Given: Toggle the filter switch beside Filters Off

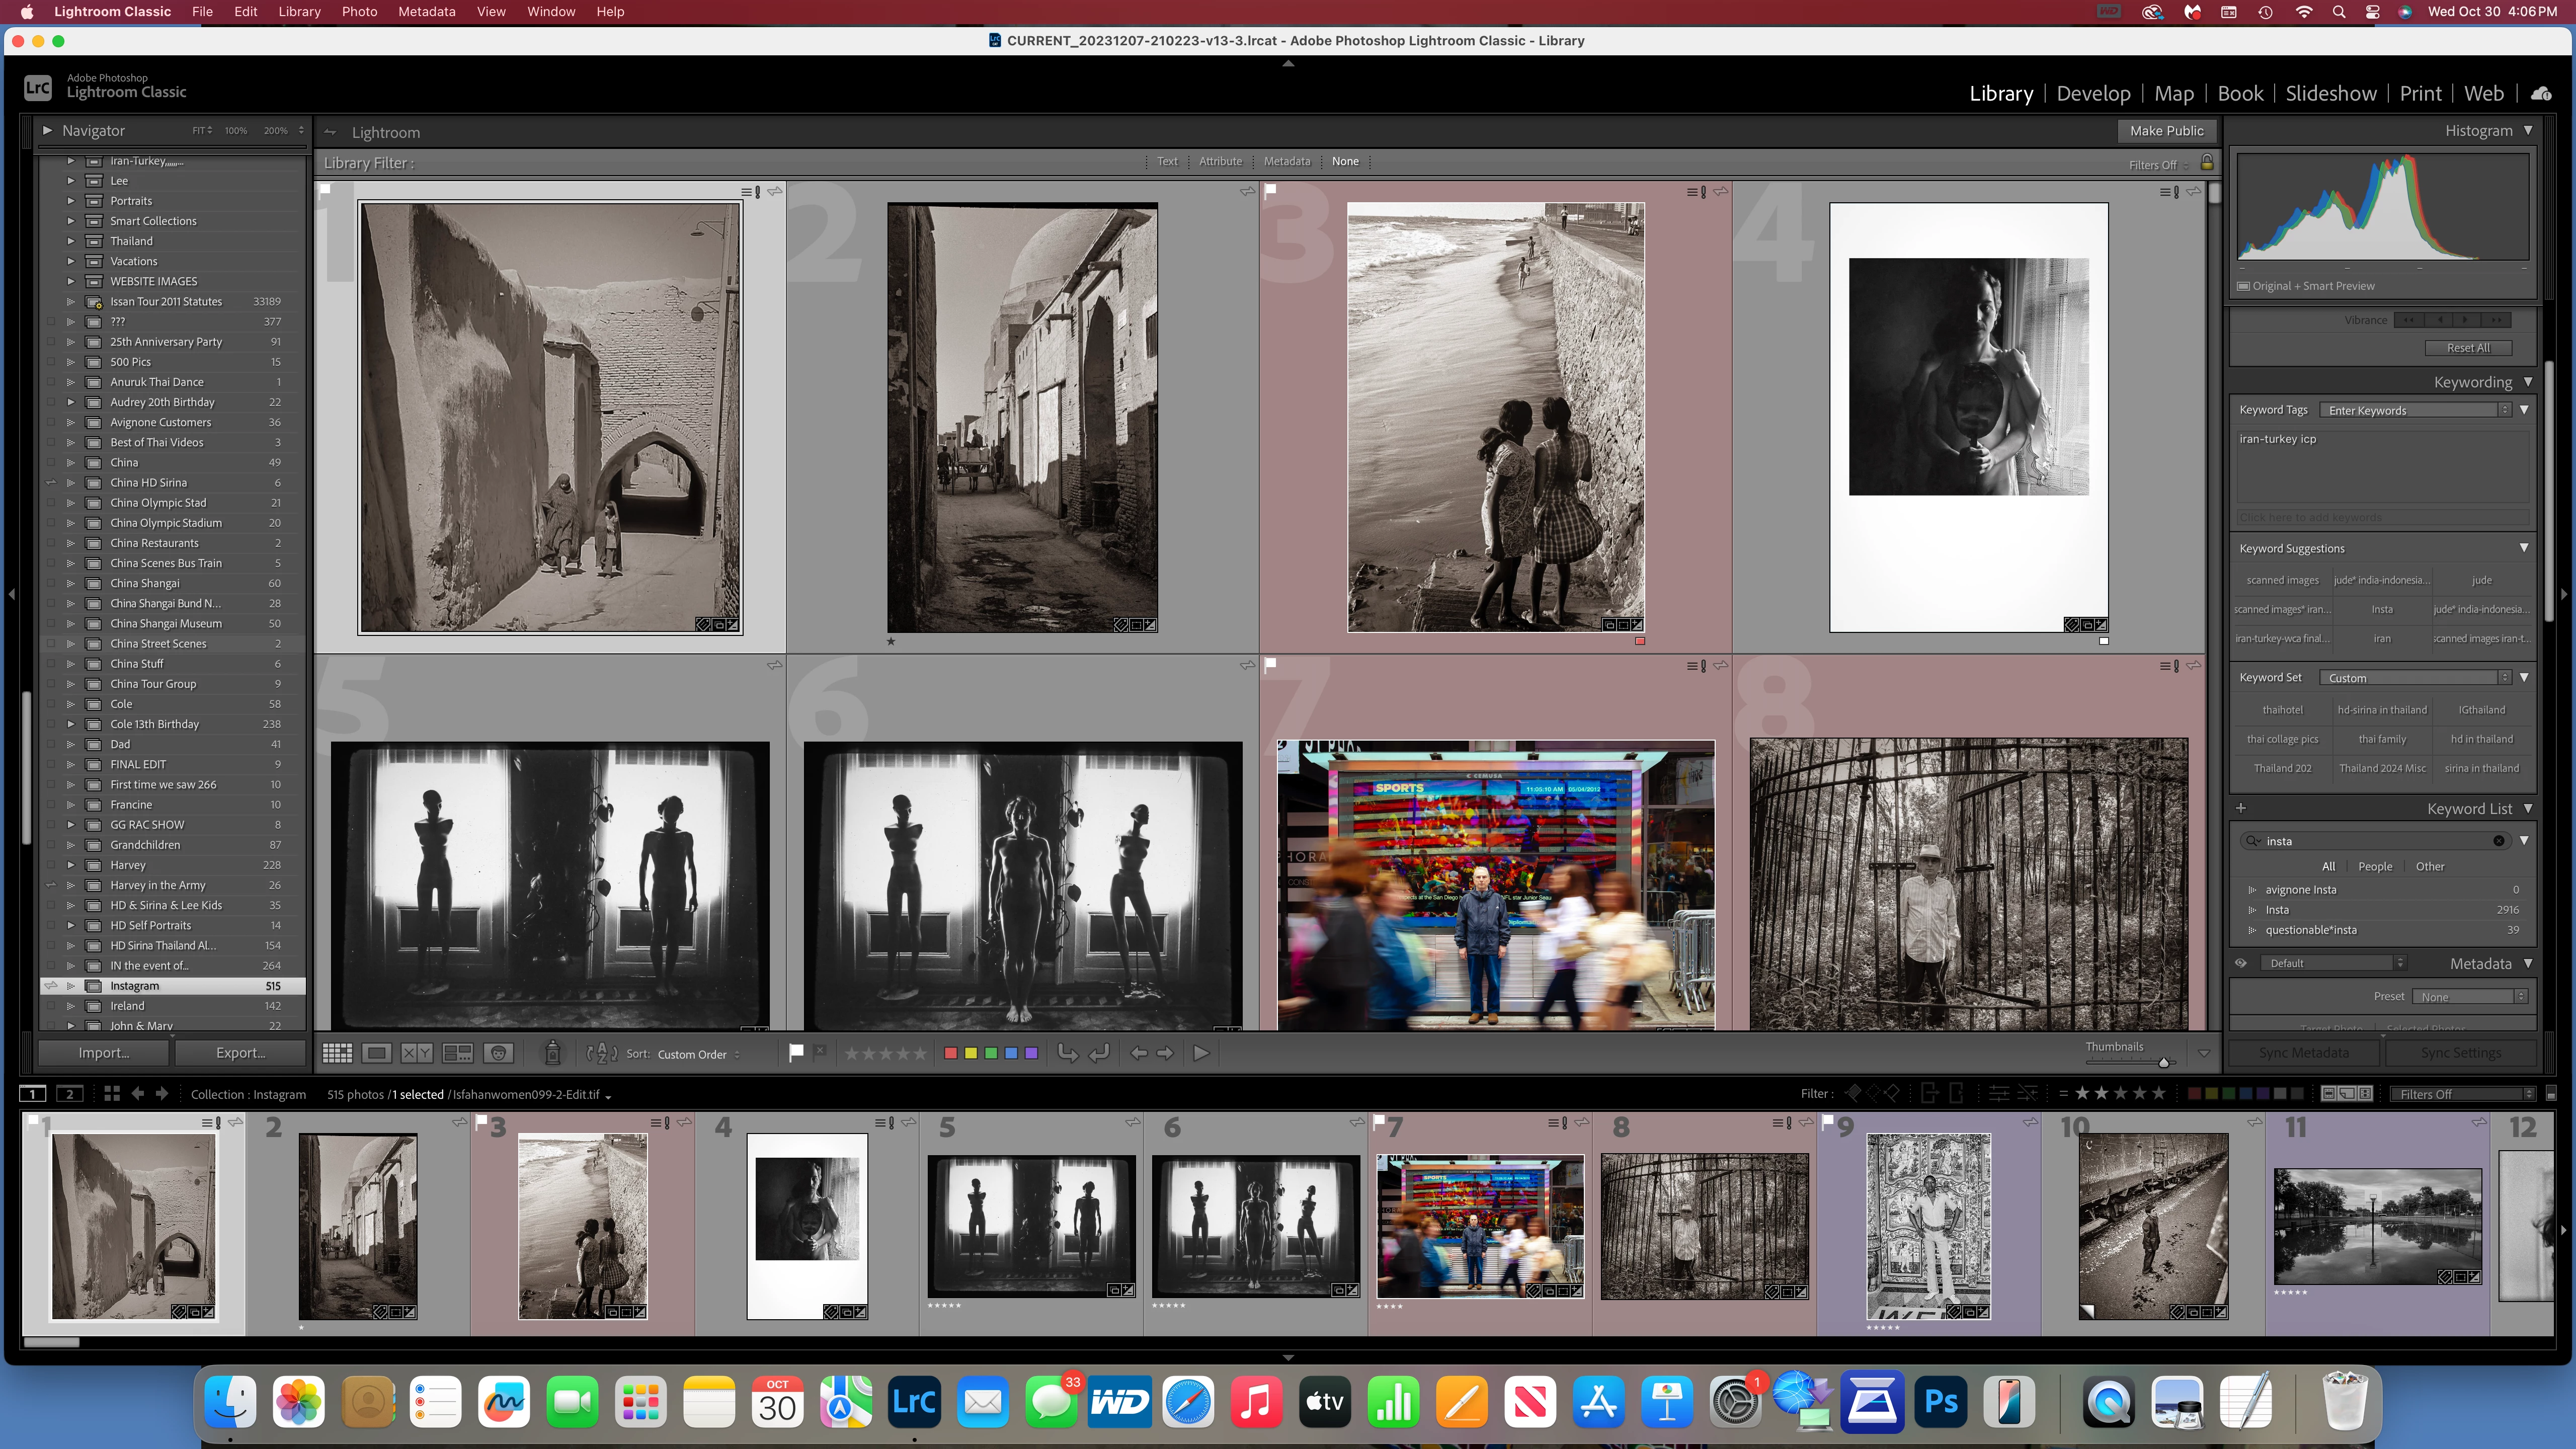Looking at the screenshot, I should click(2550, 1094).
